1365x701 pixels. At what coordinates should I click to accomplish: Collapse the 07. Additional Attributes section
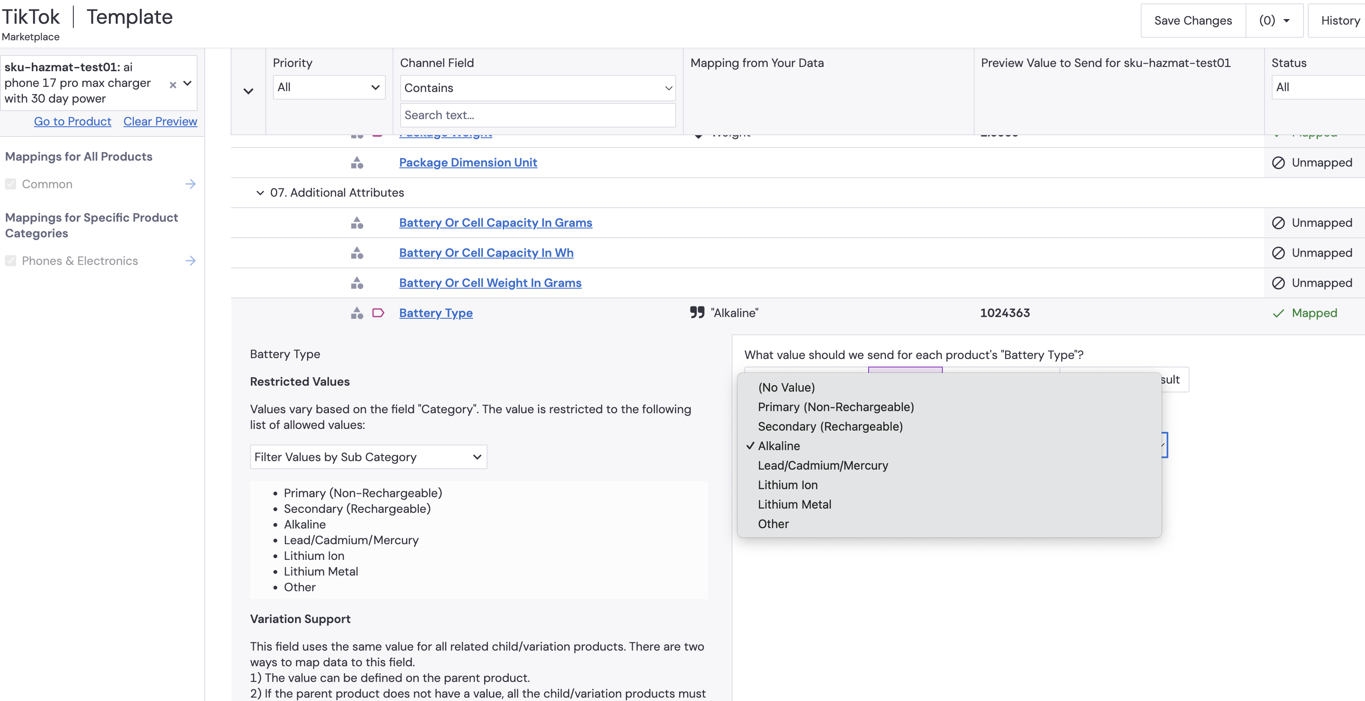pos(259,193)
